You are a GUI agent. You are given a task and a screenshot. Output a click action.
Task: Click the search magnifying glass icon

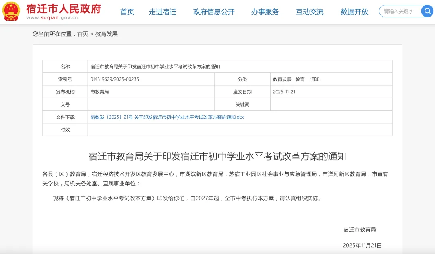pos(427,11)
